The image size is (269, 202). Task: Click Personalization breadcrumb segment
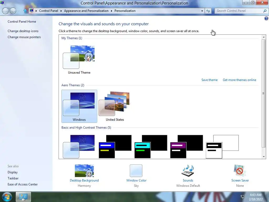click(125, 11)
